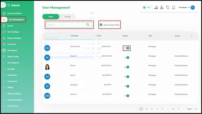
Task: Click the Billing & Usage shield icon
Action: point(4,57)
